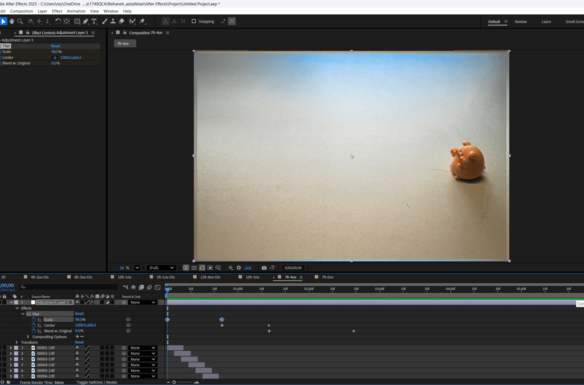This screenshot has height=385, width=584.
Task: Select the second Scale keyframe diamond
Action: click(x=222, y=319)
